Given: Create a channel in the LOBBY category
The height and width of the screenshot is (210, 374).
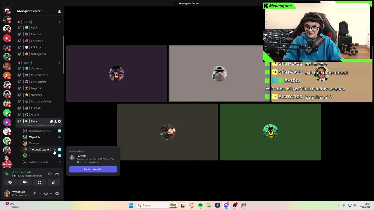Looking at the screenshot, I should pos(59,63).
